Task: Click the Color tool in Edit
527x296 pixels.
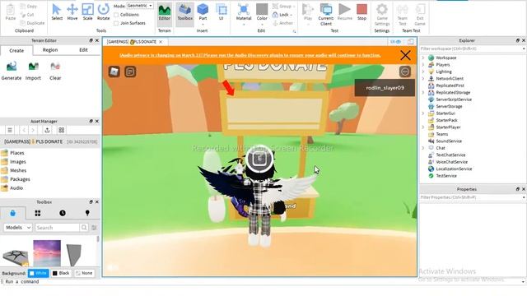Action: (262, 14)
